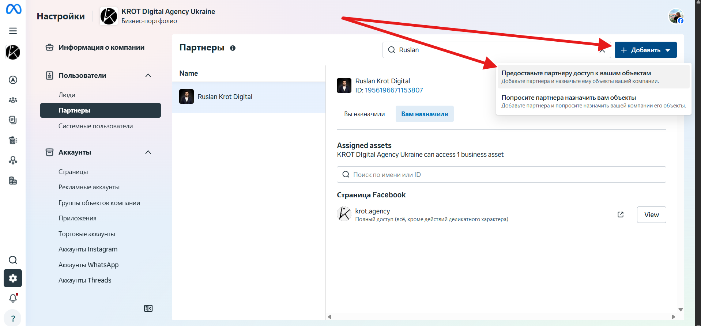Click the krot.agency page name
701x326 pixels.
point(372,211)
